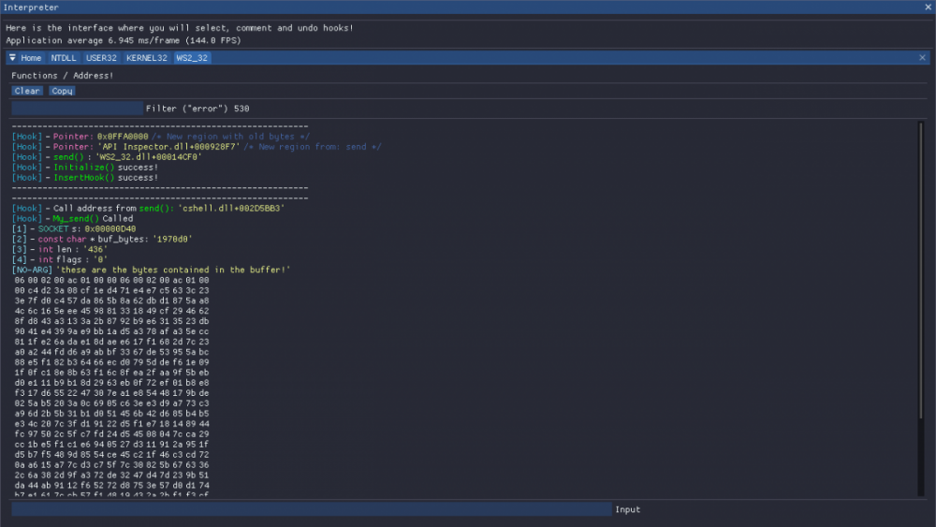Focus the Filter text field

point(77,109)
